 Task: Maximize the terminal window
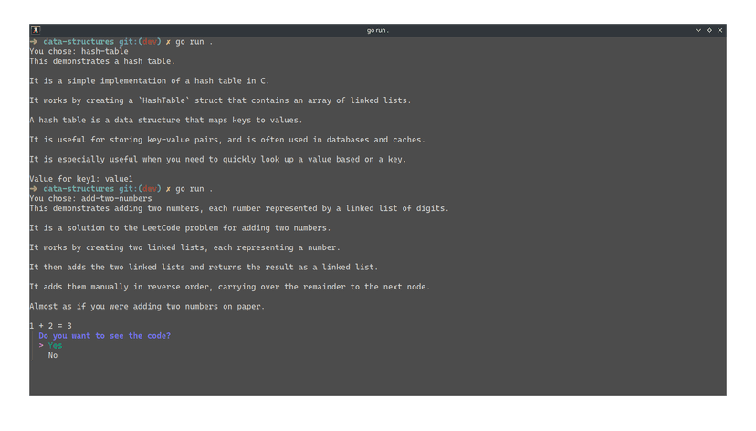pos(709,30)
